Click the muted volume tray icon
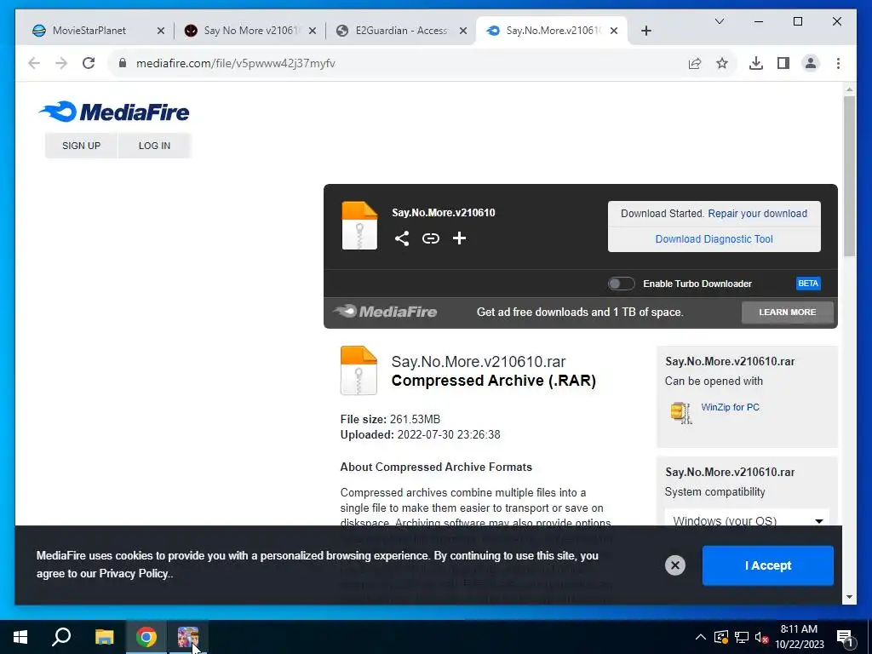The height and width of the screenshot is (654, 872). pyautogui.click(x=762, y=637)
